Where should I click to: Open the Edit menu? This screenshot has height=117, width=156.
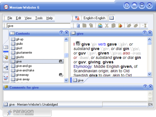pos(18,18)
